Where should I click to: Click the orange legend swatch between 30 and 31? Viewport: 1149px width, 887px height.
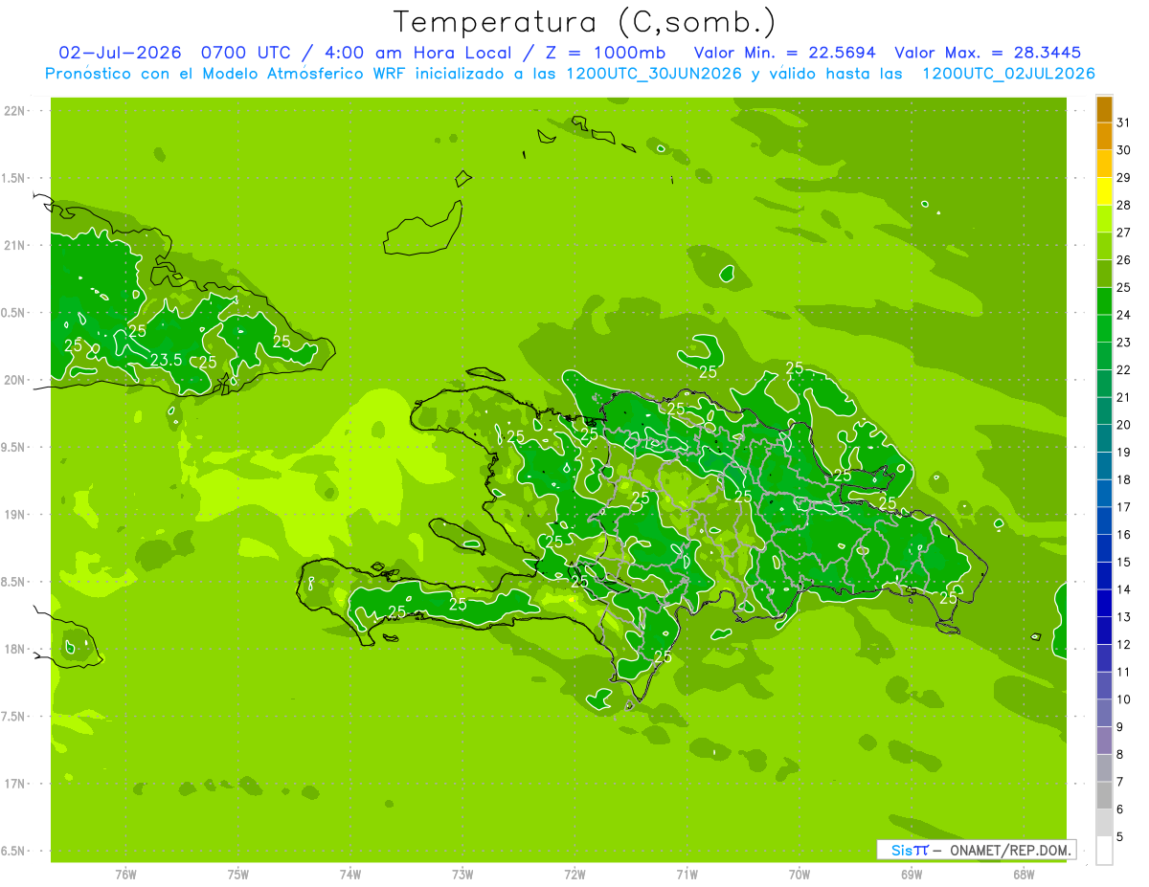[1105, 137]
